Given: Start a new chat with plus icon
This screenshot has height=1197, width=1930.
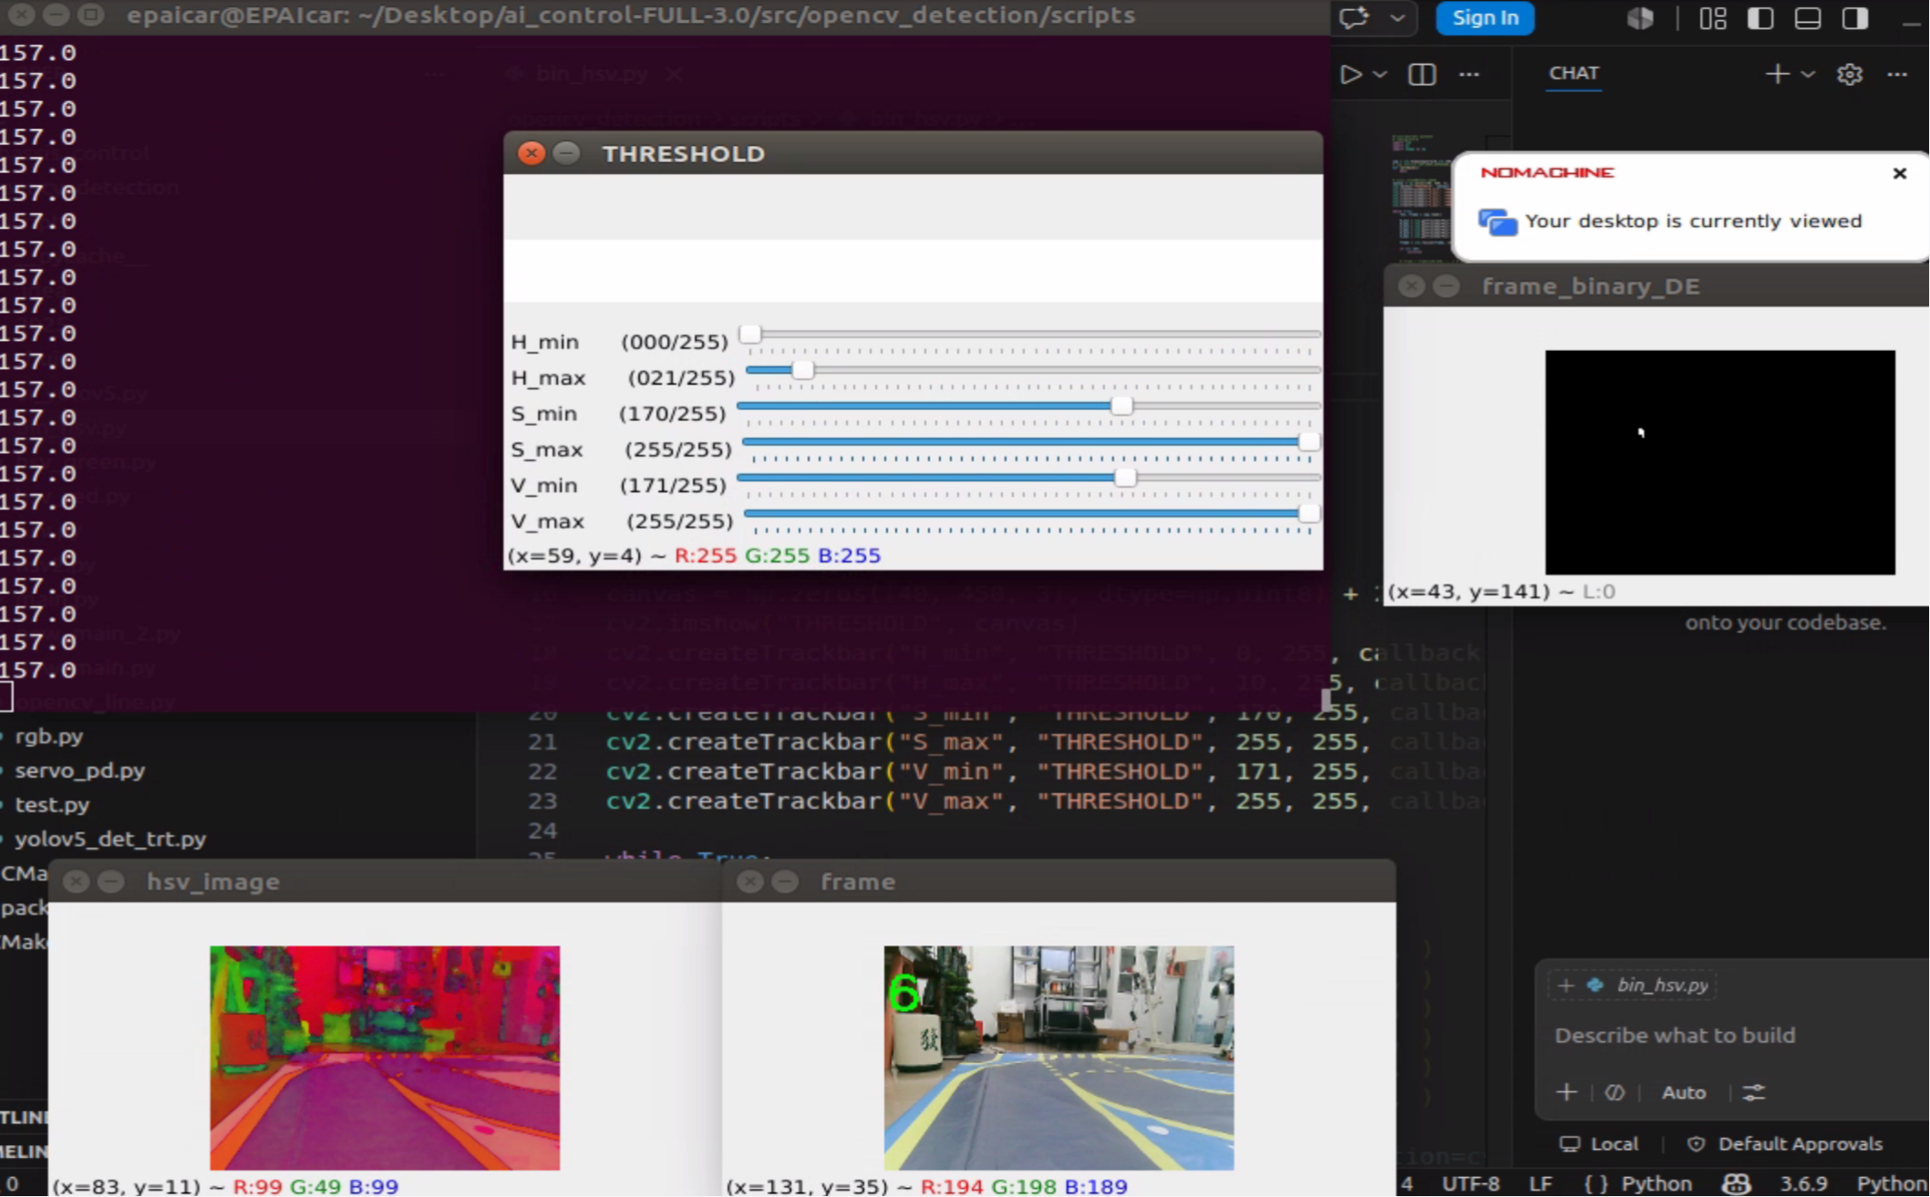Looking at the screenshot, I should pos(1777,74).
